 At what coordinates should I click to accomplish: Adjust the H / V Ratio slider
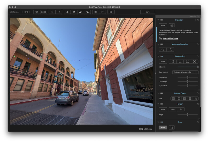[x=188, y=86]
